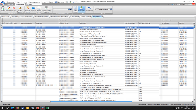Open Firefox from the taskbar
This screenshot has height=110, width=196.
(18, 108)
